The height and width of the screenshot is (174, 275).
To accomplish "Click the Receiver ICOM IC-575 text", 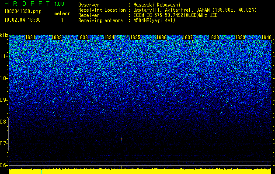I will coord(175,15).
